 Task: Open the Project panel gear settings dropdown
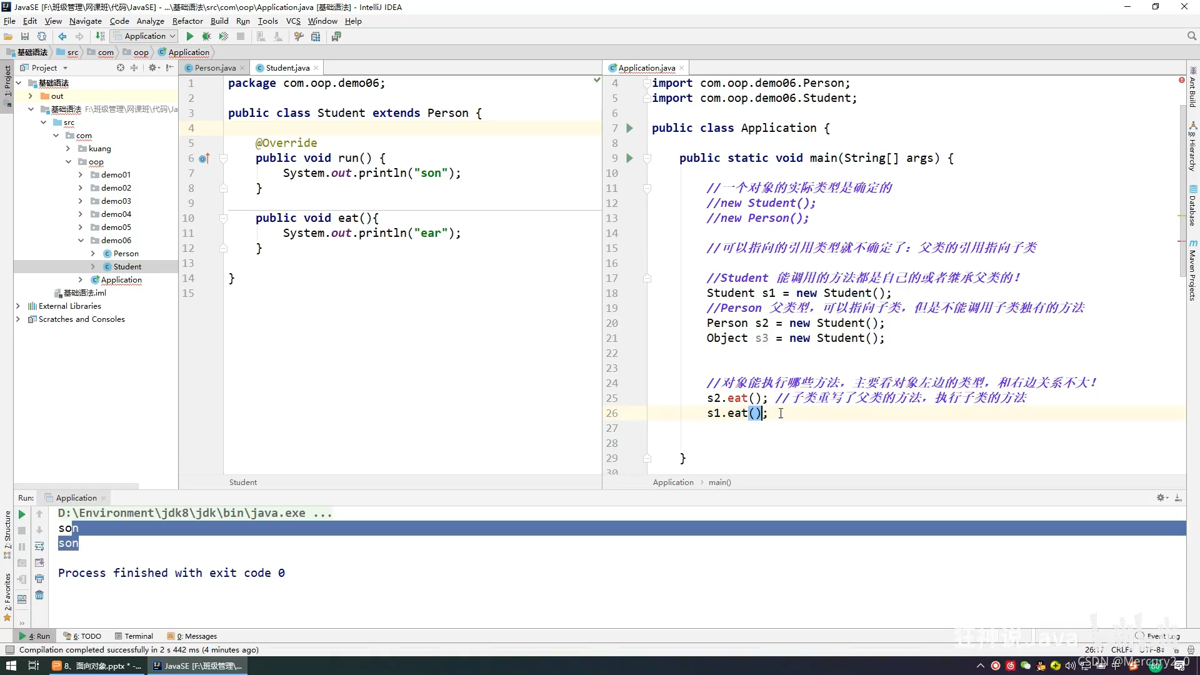(154, 67)
